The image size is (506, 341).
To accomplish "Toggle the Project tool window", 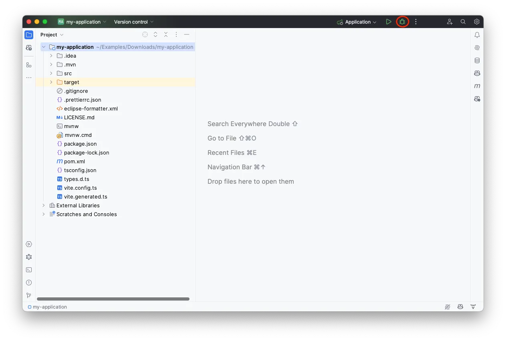I will coord(28,35).
